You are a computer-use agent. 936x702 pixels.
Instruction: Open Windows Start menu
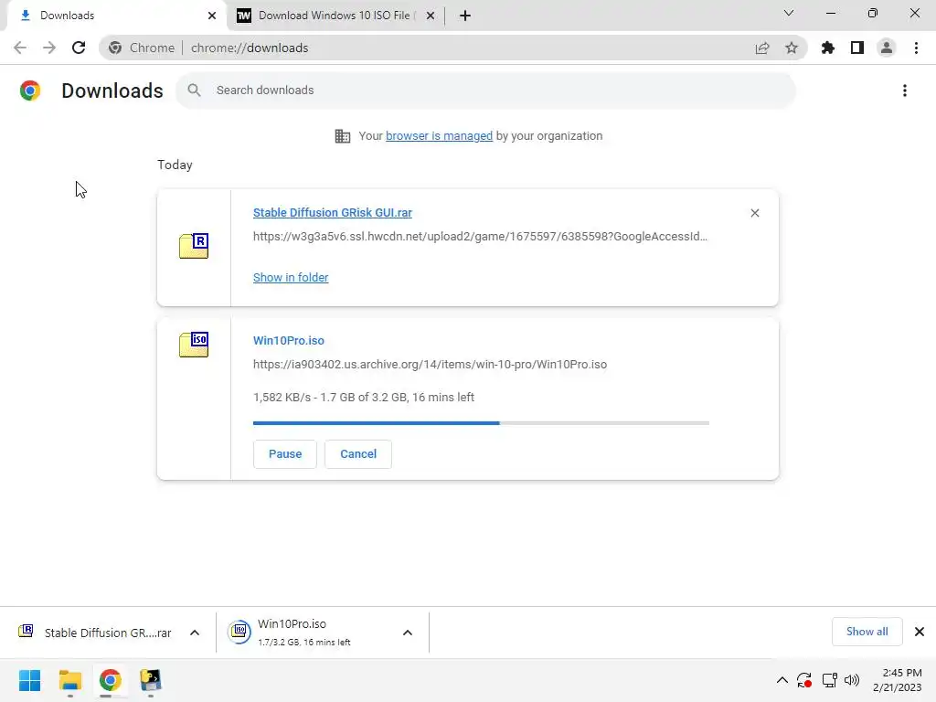pyautogui.click(x=29, y=680)
